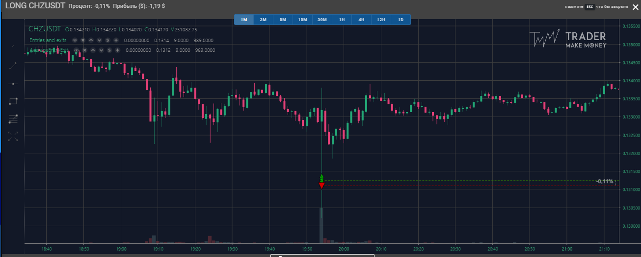The image size is (641, 257).
Task: Select the 3M timeframe tab
Action: (x=263, y=20)
